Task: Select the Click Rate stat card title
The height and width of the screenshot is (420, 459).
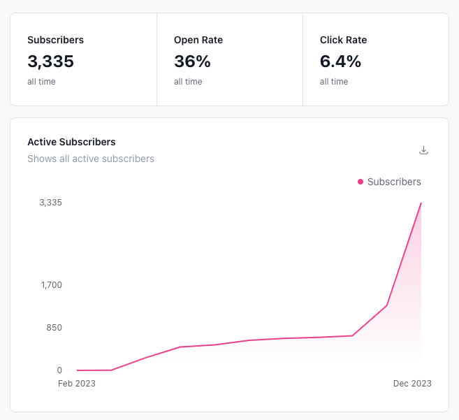Action: click(343, 40)
